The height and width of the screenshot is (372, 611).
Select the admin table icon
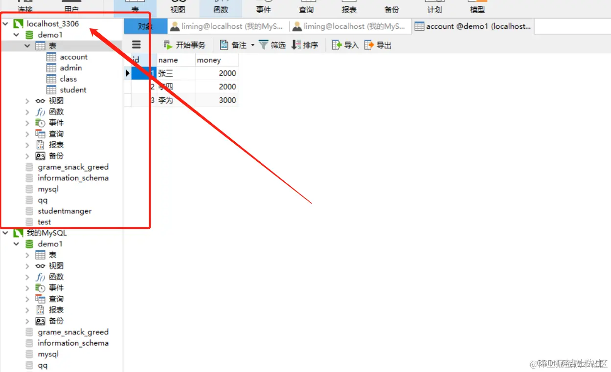(51, 68)
